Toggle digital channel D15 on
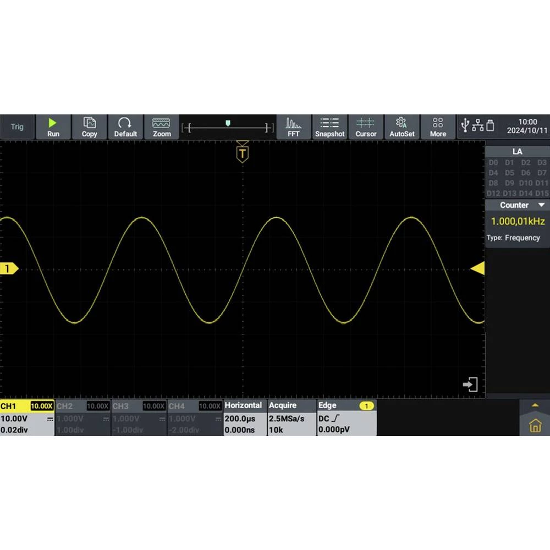 [x=542, y=193]
